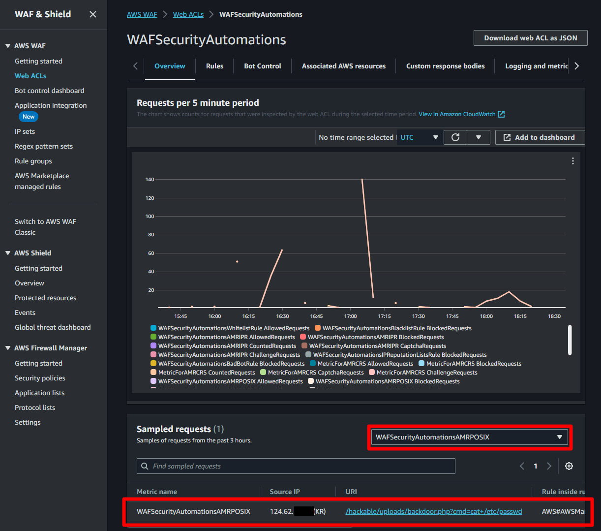601x531 pixels.
Task: Open the Custom response bodies tab
Action: [446, 66]
